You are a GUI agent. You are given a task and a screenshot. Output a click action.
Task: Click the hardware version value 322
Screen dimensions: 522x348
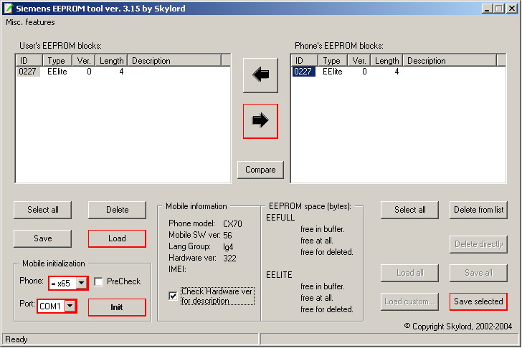coord(229,258)
